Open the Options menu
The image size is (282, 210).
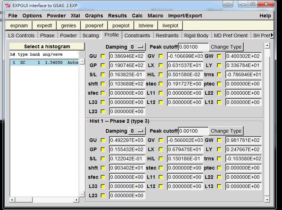[32, 16]
